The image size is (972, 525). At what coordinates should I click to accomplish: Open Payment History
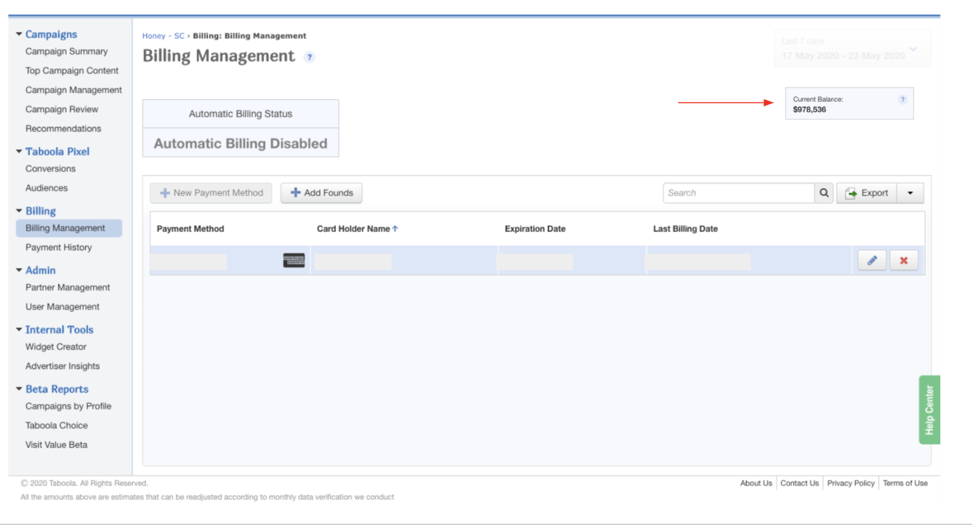coord(58,248)
